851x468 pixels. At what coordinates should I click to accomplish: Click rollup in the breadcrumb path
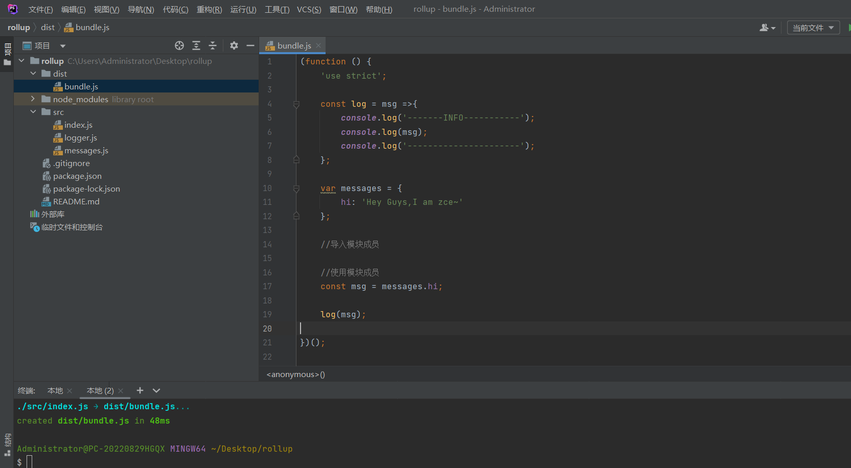pyautogui.click(x=19, y=28)
